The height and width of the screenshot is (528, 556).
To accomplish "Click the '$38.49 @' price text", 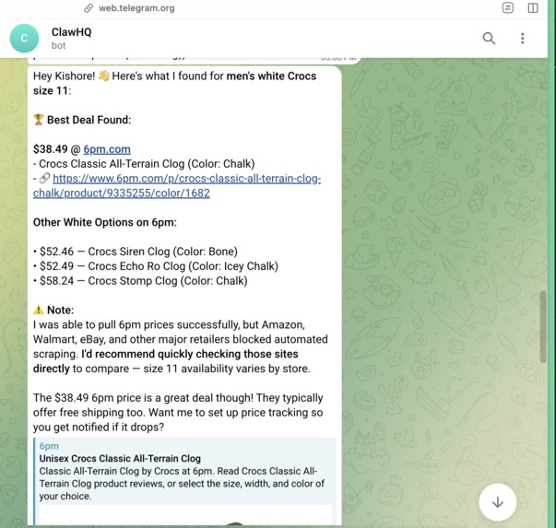I will point(57,149).
